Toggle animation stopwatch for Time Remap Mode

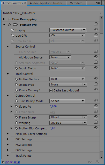click(16, 101)
